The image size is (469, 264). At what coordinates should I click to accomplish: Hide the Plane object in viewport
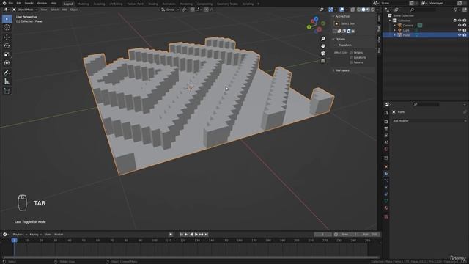[459, 35]
